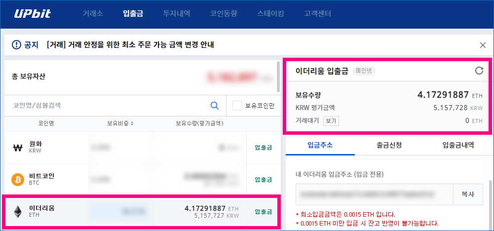Open the 거래 안정 notice link

click(130, 45)
